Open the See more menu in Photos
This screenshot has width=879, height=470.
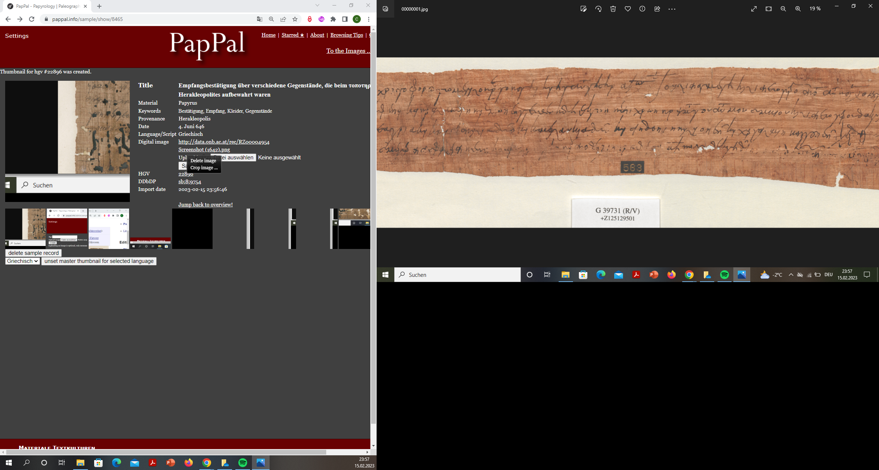tap(672, 9)
